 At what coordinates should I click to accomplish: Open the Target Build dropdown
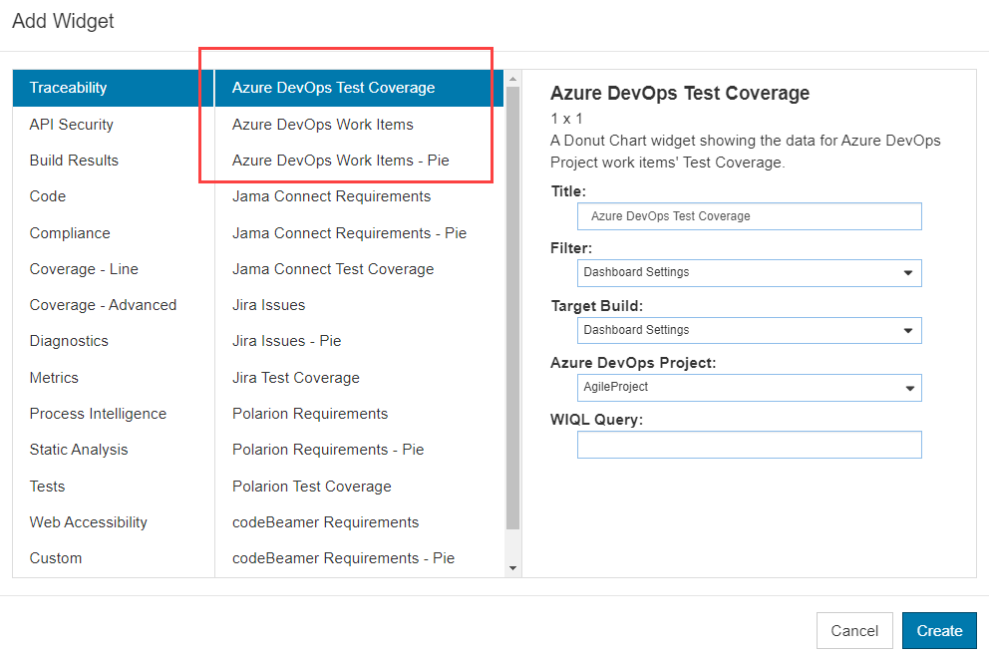(x=750, y=331)
